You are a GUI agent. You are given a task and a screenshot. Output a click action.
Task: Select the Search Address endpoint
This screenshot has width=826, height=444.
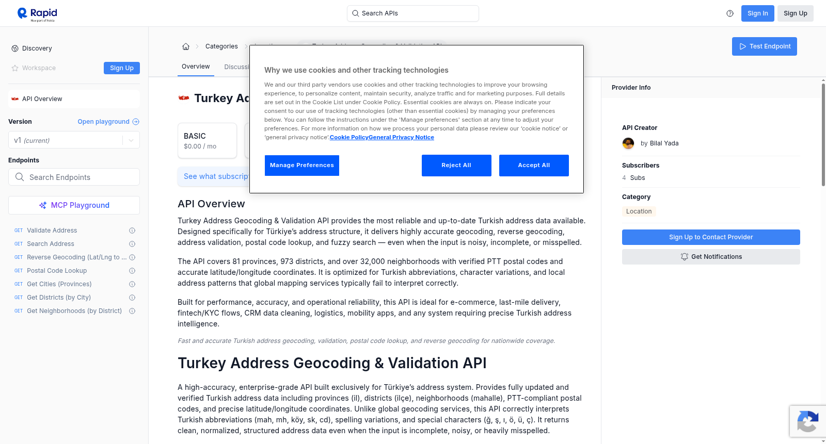(x=51, y=244)
